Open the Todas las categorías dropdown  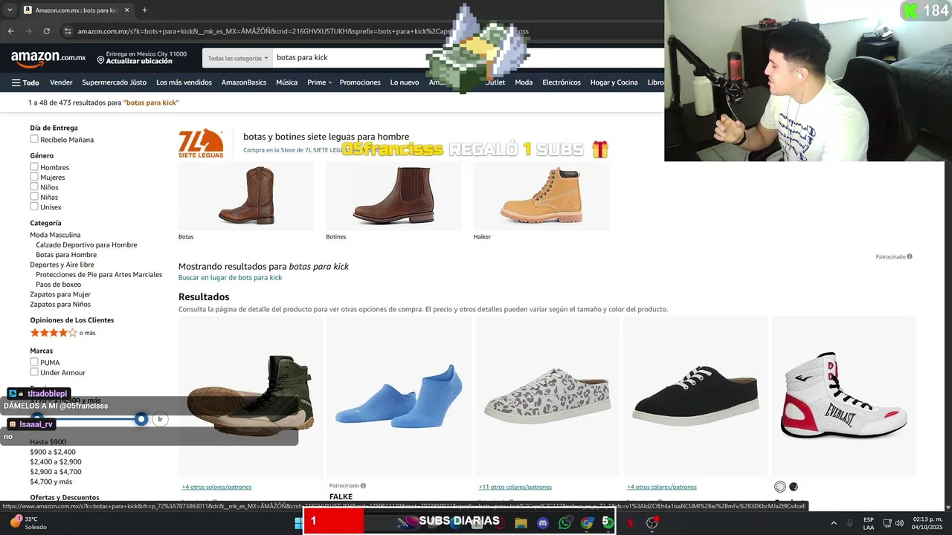(238, 58)
